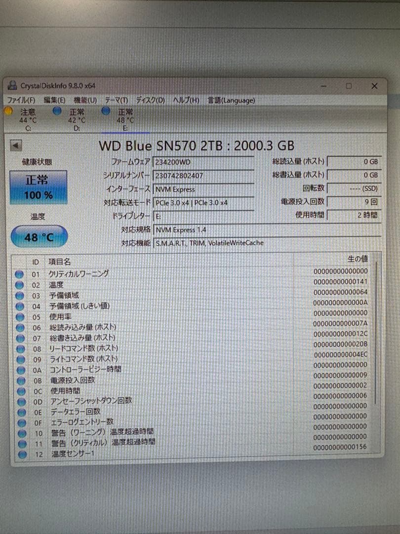The height and width of the screenshot is (534, 400).
Task: Select raw value 00000000000141
Action: pyautogui.click(x=340, y=282)
